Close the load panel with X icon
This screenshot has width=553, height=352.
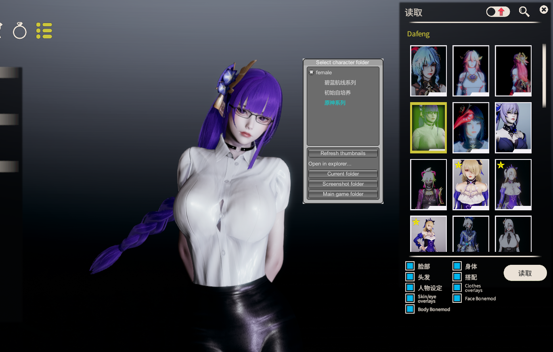tap(544, 10)
